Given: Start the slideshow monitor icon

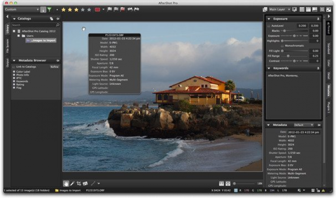Looking at the screenshot, I should coord(294,9).
